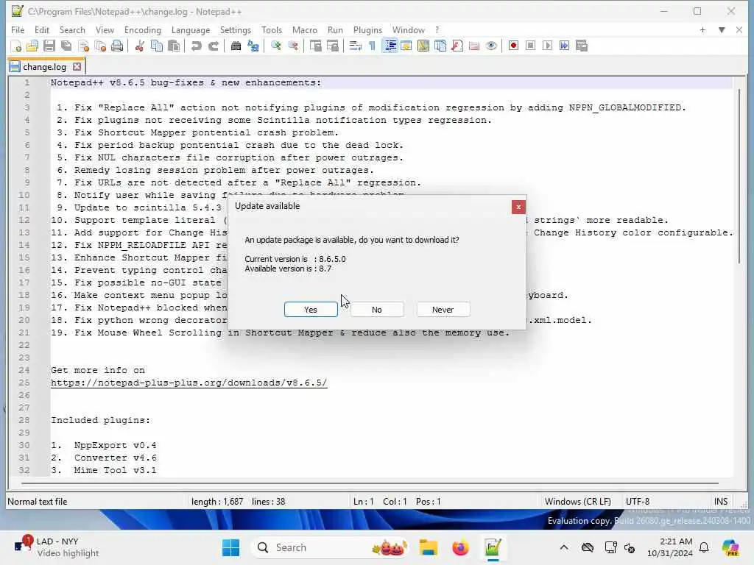The width and height of the screenshot is (754, 565).
Task: Click the INS indicator in status bar
Action: [720, 502]
